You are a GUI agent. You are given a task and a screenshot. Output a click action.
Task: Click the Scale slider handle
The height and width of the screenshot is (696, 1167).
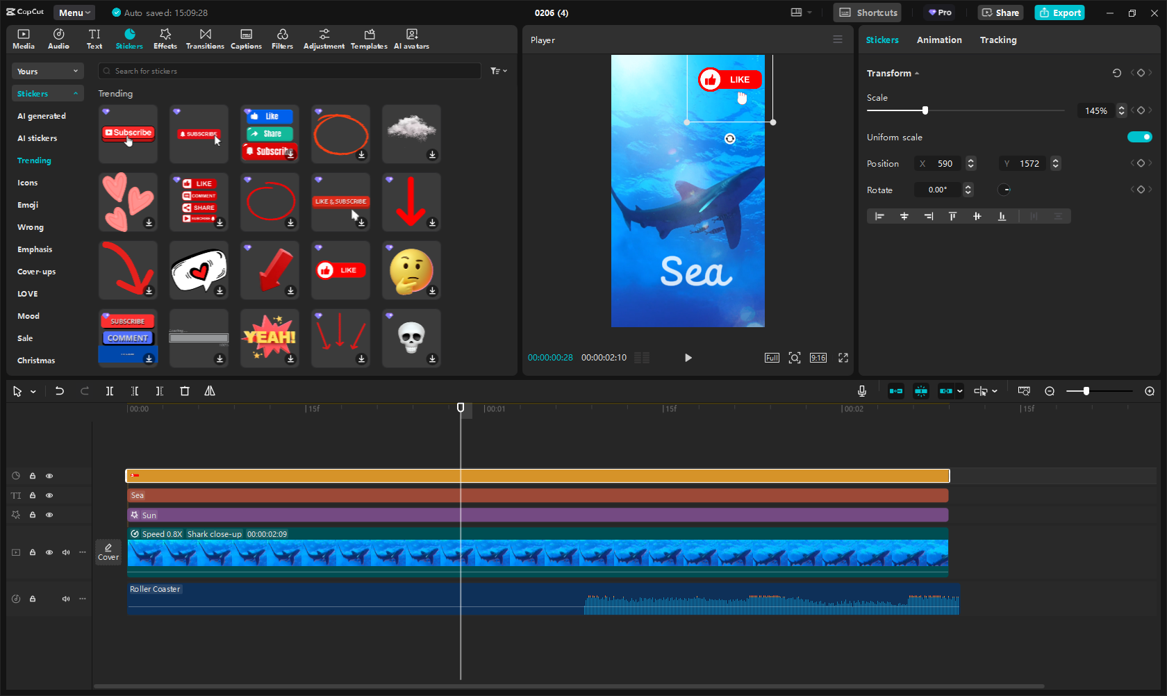click(x=925, y=110)
